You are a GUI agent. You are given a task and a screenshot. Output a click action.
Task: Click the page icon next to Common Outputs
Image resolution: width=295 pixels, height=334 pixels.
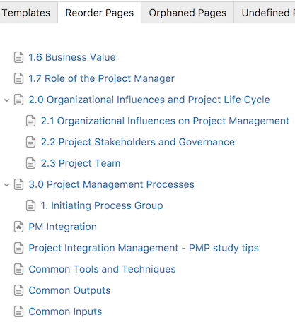(18, 290)
